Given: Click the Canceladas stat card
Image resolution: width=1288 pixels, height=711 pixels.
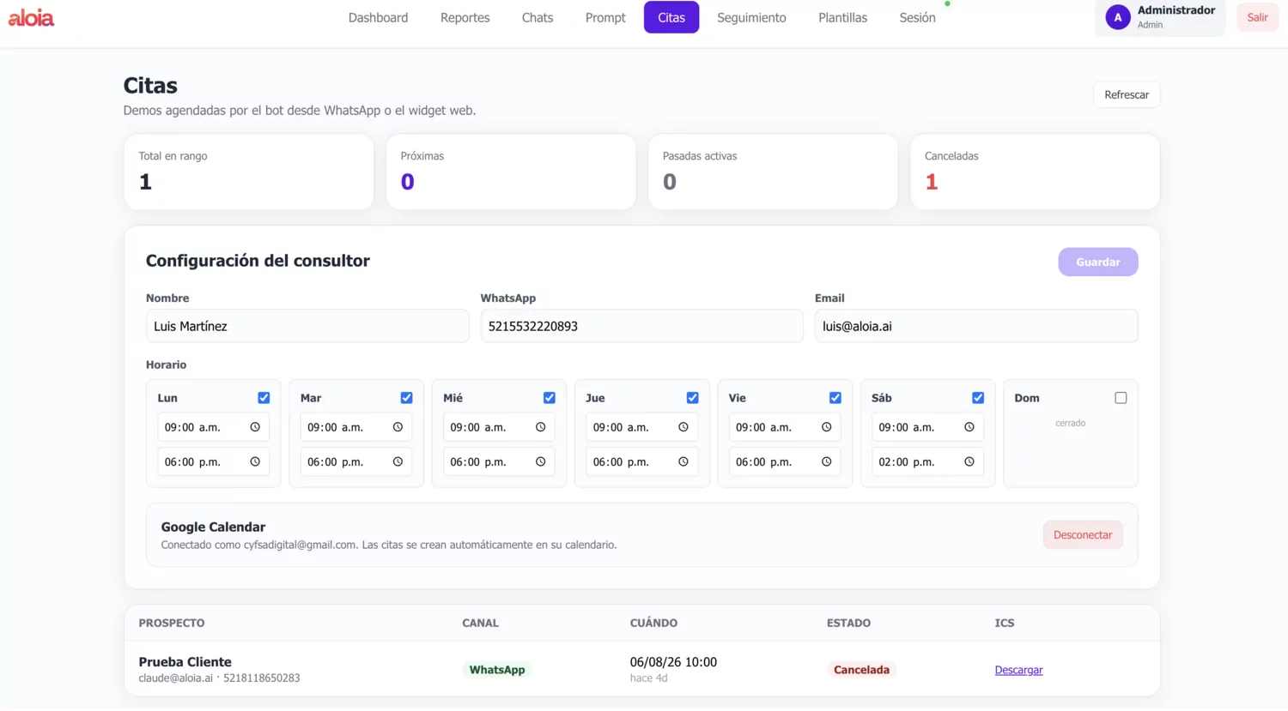Looking at the screenshot, I should (x=1035, y=172).
